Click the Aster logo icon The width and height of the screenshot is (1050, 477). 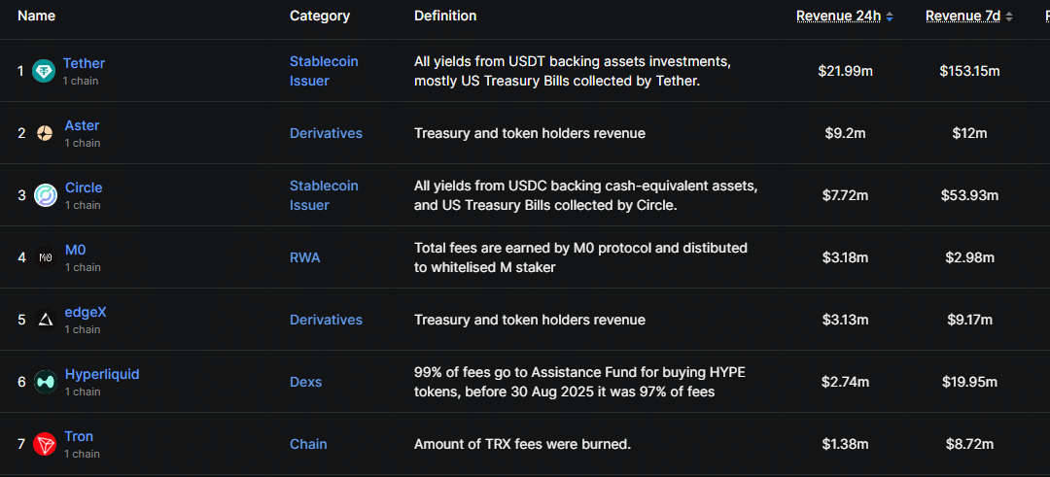click(x=45, y=133)
